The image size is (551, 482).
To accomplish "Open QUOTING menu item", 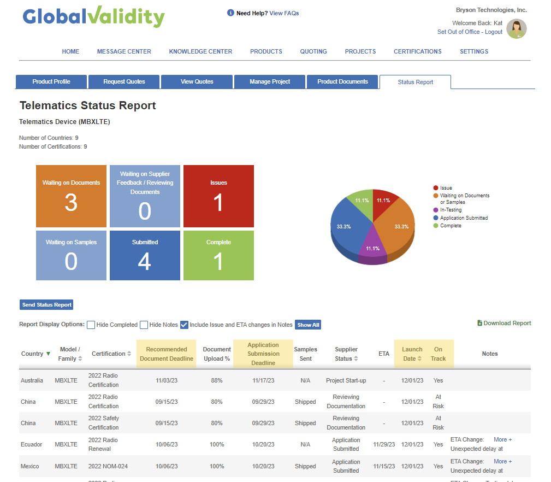I will coord(313,51).
